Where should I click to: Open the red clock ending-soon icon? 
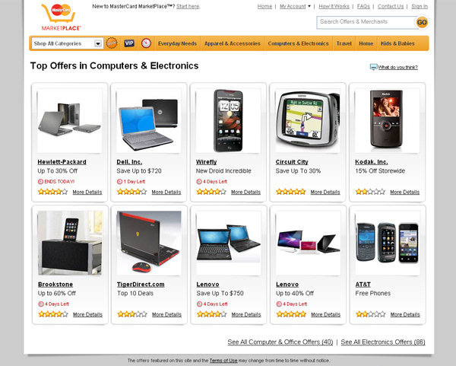coord(146,43)
